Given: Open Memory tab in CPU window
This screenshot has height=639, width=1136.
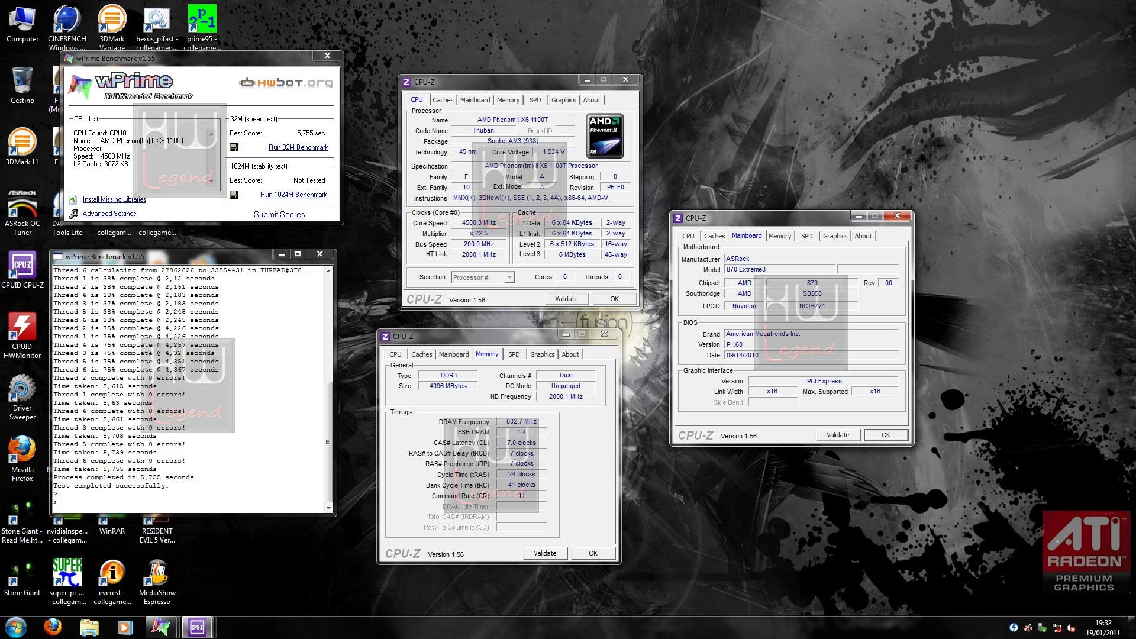Looking at the screenshot, I should (x=508, y=100).
